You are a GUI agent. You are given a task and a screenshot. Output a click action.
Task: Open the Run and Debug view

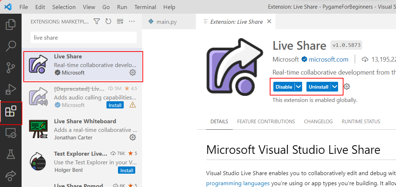click(10, 89)
